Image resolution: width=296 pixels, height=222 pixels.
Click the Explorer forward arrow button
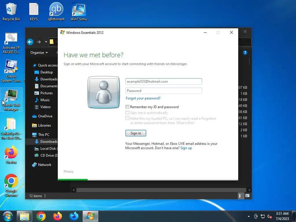pos(39,42)
